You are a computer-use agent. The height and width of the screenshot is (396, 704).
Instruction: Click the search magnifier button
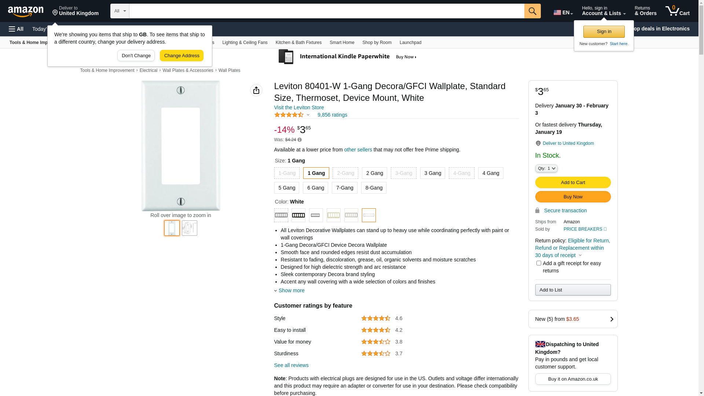click(532, 11)
